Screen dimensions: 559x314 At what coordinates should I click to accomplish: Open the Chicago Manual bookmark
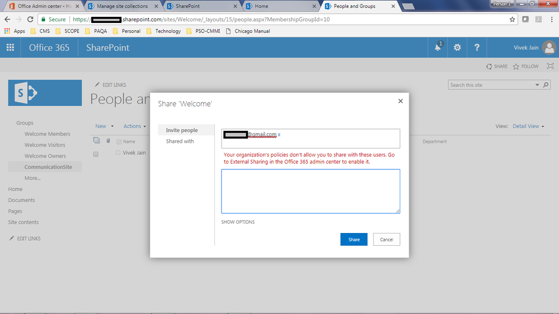[x=248, y=31]
